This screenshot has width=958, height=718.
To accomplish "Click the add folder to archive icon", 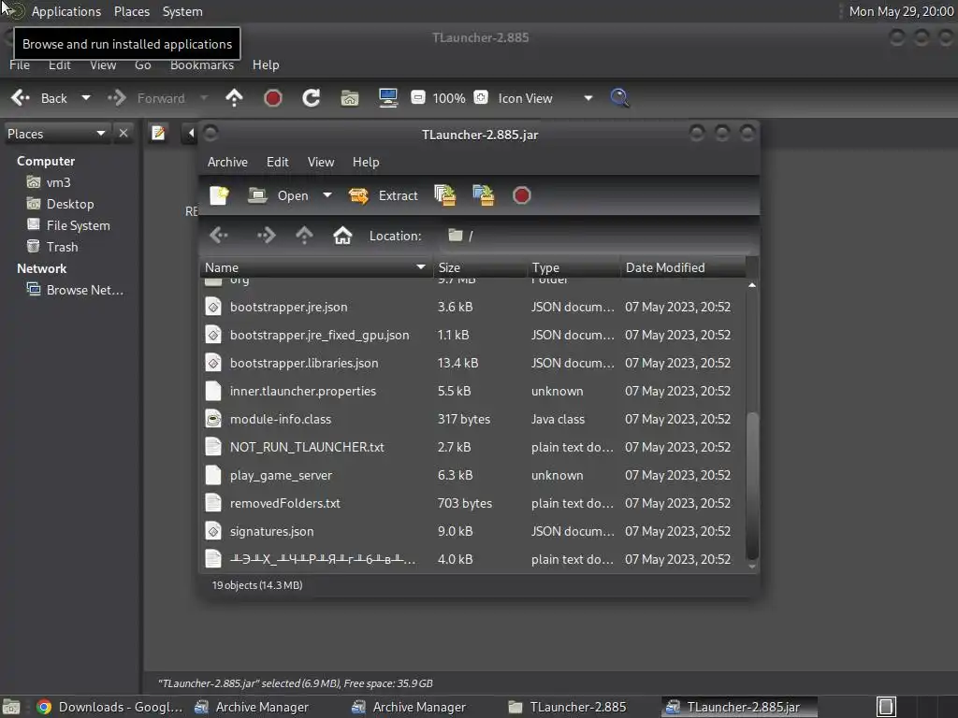I will pos(484,195).
